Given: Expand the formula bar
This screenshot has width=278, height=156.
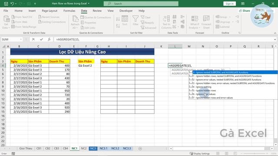Looking at the screenshot, I should 275,39.
